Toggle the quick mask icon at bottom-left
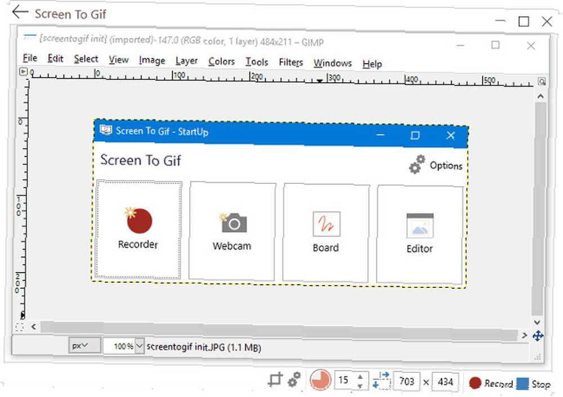 pos(20,326)
